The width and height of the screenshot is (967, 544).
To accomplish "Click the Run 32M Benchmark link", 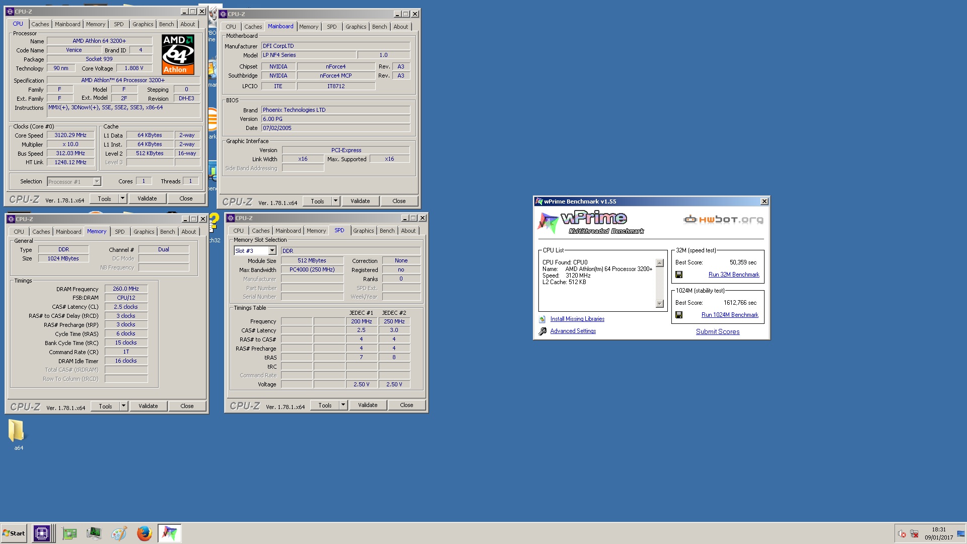I will pyautogui.click(x=734, y=275).
